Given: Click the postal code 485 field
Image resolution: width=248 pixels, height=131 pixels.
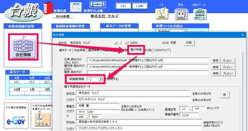Looking at the screenshot, I should coord(81,117).
